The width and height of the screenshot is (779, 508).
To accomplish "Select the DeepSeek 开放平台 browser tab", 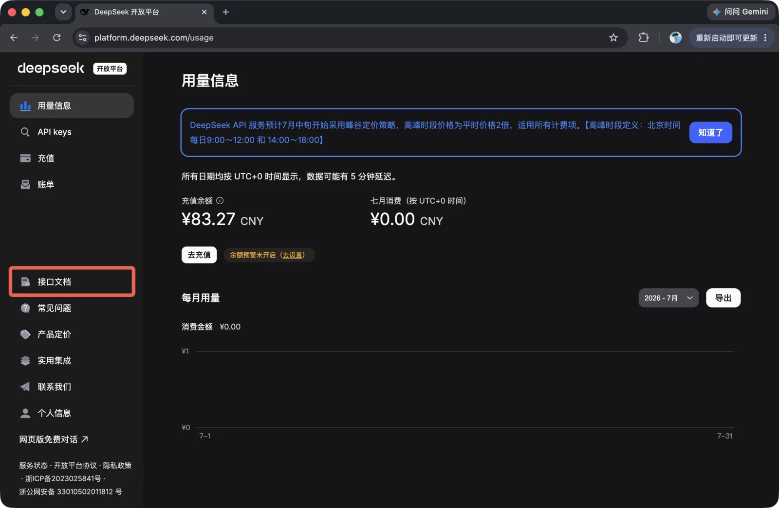I will [x=144, y=12].
